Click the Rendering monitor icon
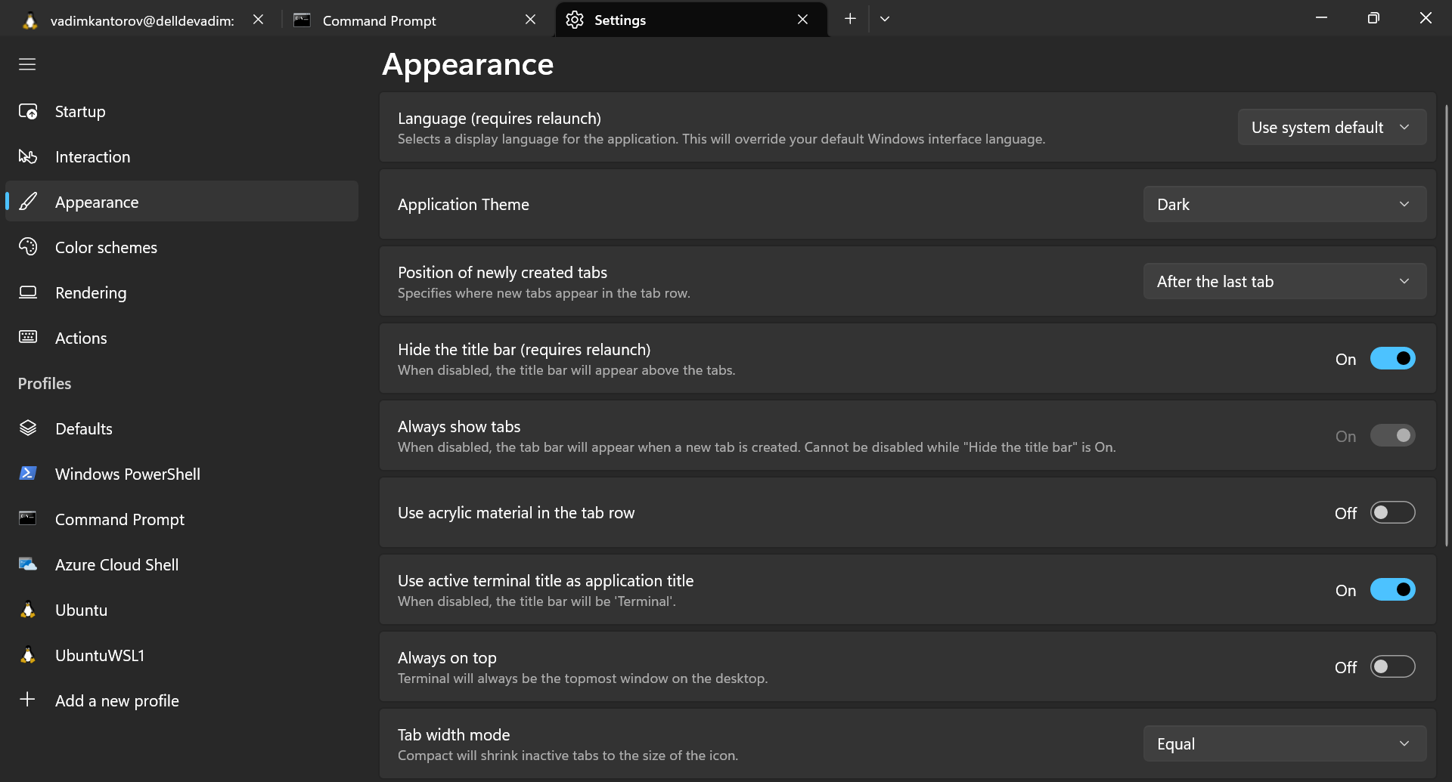Screen dimensions: 1452x782 28,292
